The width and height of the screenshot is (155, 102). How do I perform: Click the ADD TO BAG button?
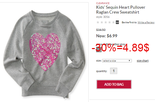click(x=114, y=84)
